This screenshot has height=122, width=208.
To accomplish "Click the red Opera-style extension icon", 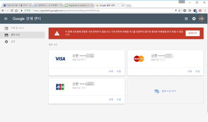I will 200,11.
